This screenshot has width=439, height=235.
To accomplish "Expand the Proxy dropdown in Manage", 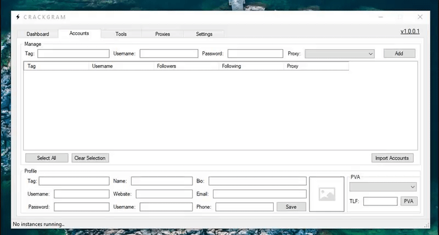I will click(340, 54).
